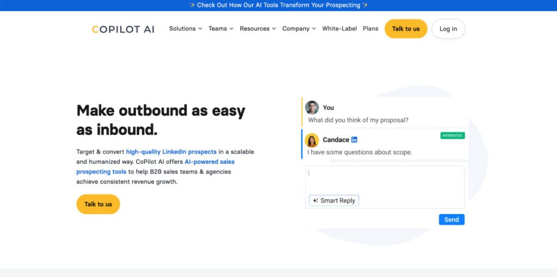Click the Smart Reply button
Image resolution: width=557 pixels, height=277 pixels.
[334, 201]
